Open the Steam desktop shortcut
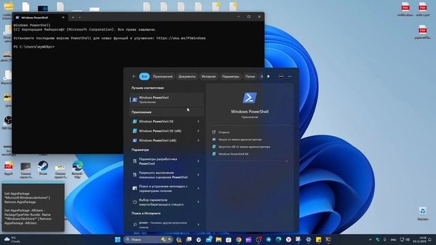The height and width of the screenshot is (245, 436). click(43, 167)
